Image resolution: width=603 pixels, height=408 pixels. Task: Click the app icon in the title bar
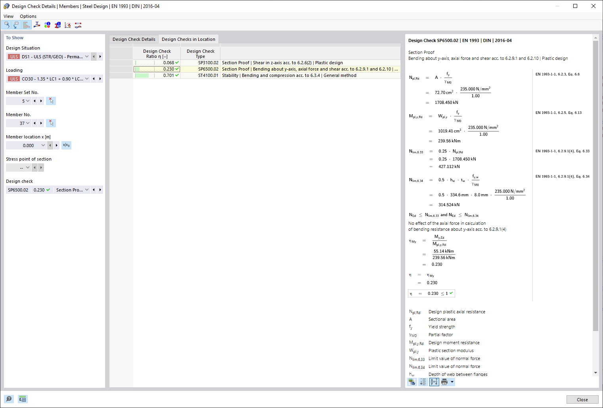(6, 6)
